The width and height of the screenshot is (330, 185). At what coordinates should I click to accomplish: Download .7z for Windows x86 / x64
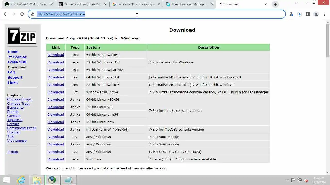[x=56, y=92]
